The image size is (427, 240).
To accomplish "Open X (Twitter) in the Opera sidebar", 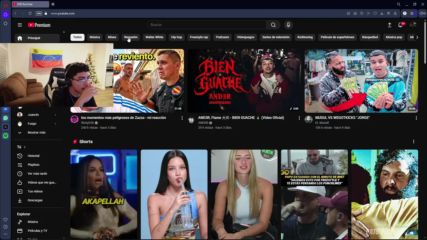I will (5, 127).
